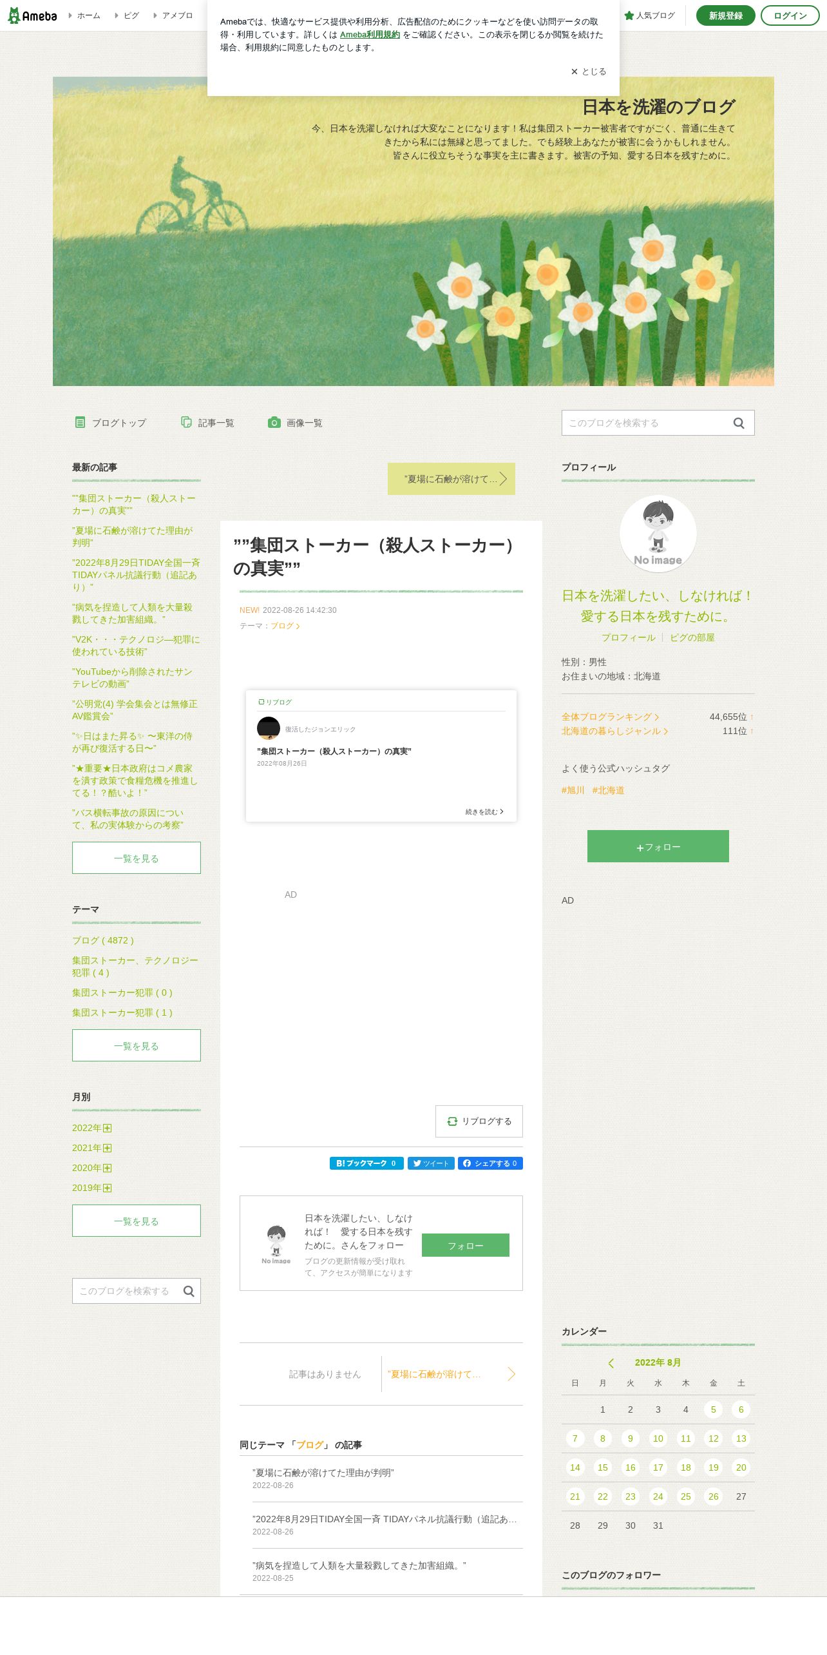Open the ブログトップ tab
The height and width of the screenshot is (1655, 827).
pos(110,423)
